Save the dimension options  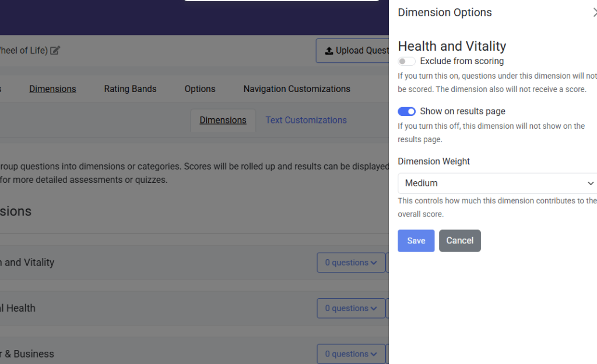[416, 241]
